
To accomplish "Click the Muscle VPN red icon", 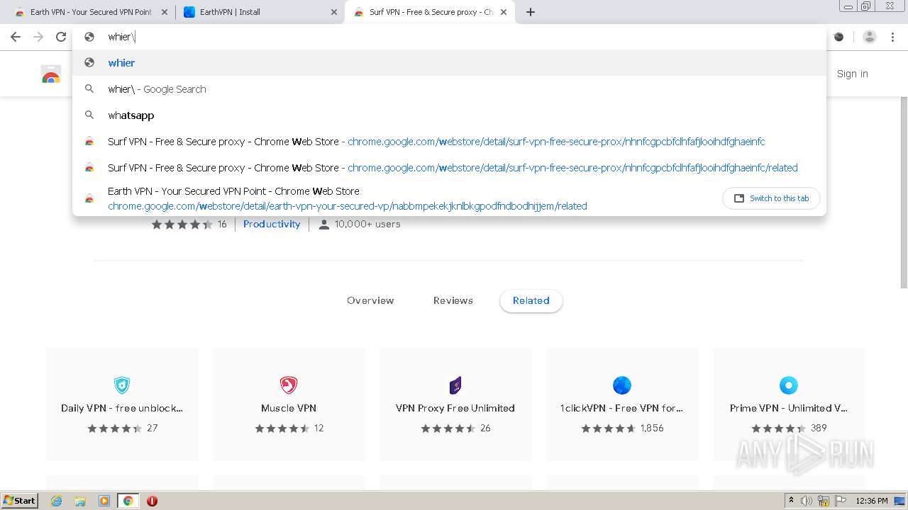I will (289, 385).
